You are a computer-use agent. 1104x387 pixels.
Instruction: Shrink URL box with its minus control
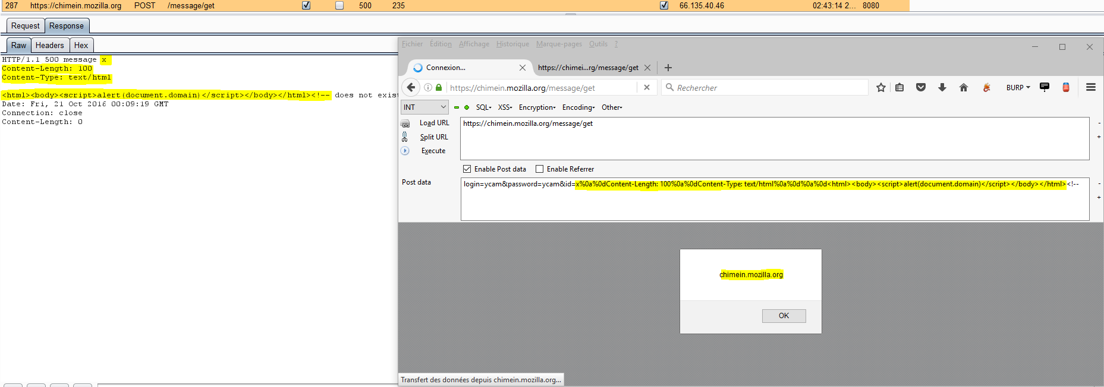1099,123
